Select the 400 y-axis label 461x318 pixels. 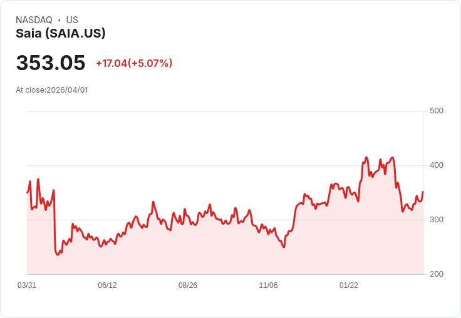click(437, 165)
